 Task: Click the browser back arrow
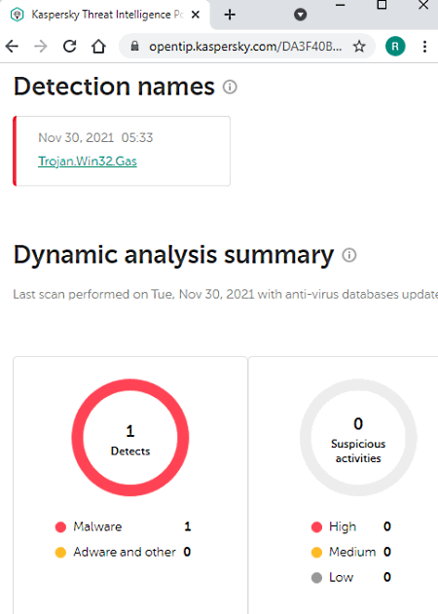click(12, 47)
